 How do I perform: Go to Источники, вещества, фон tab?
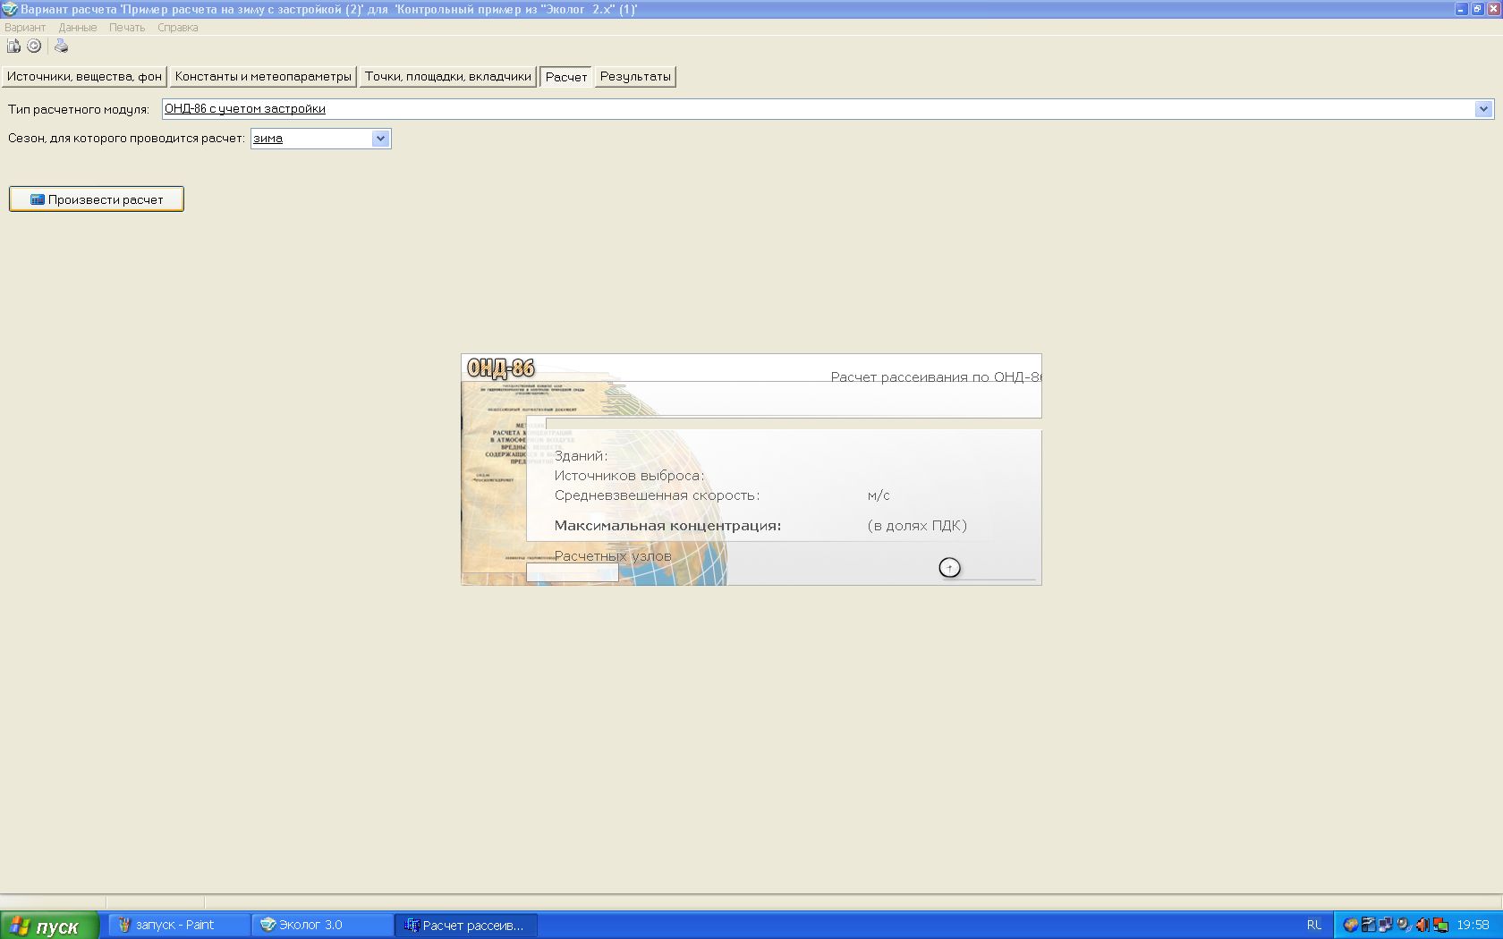[84, 77]
